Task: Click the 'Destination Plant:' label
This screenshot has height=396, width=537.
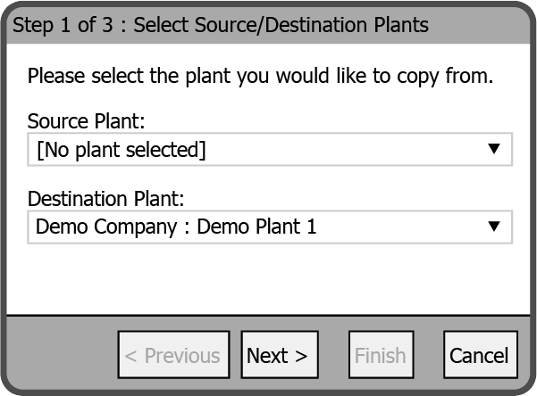Action: pyautogui.click(x=105, y=198)
